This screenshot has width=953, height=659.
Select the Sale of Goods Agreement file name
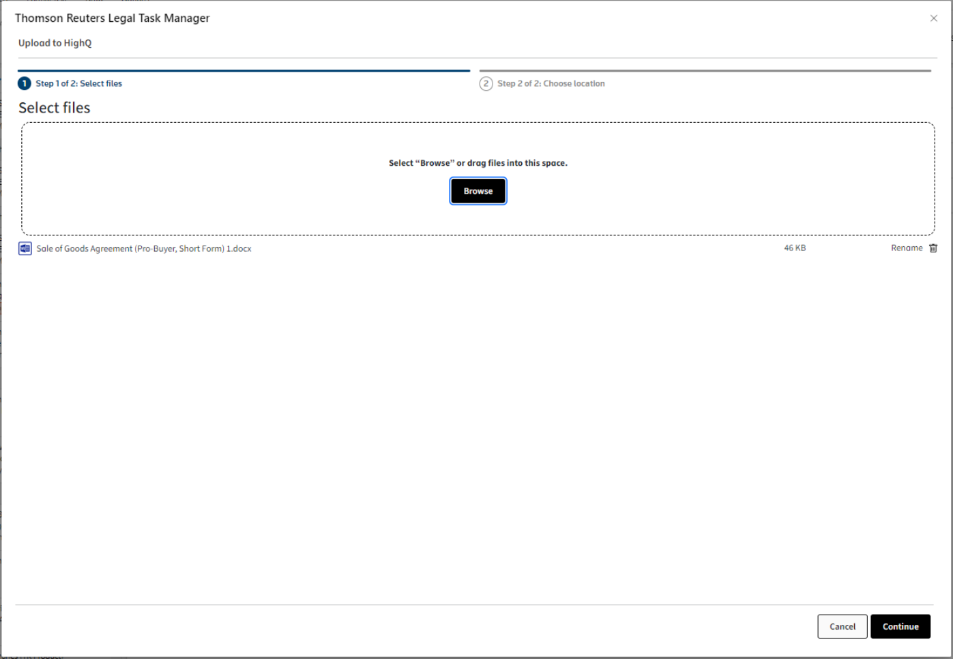click(x=144, y=249)
